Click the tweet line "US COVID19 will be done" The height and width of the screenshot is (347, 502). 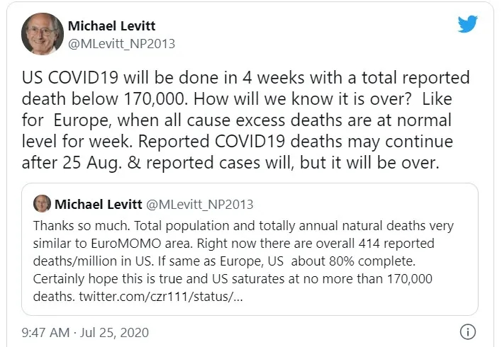245,78
